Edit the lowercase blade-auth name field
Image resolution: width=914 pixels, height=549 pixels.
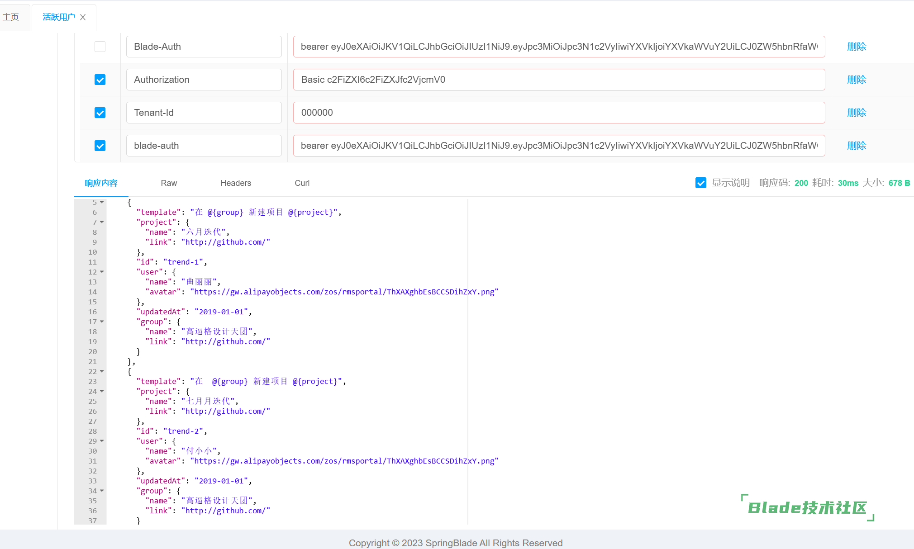204,146
